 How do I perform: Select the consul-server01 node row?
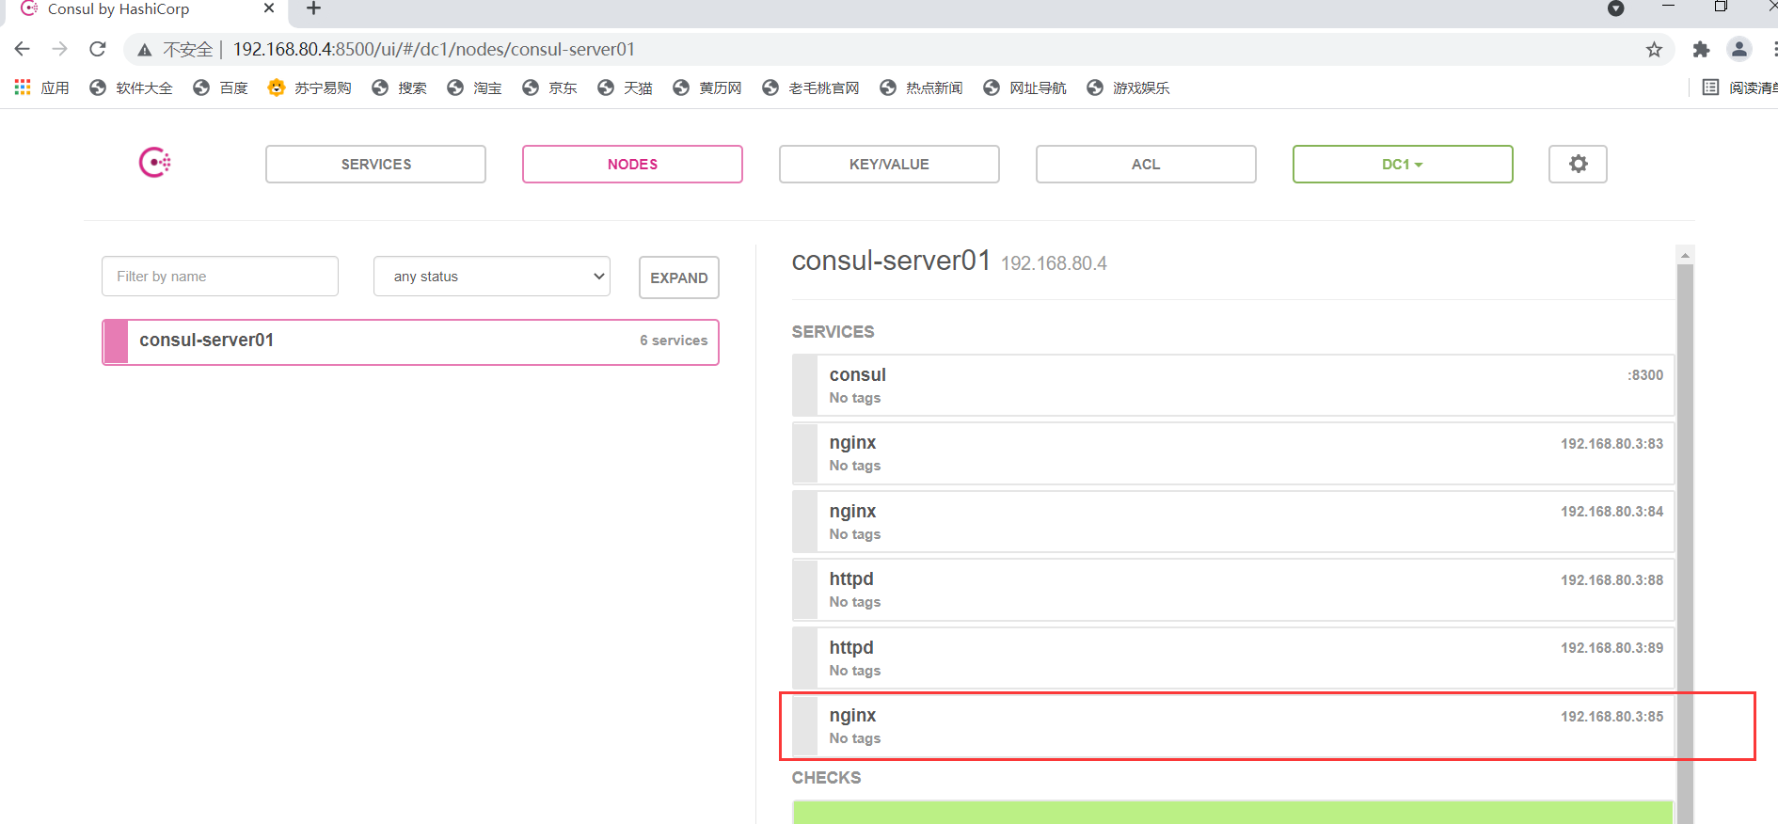point(410,341)
